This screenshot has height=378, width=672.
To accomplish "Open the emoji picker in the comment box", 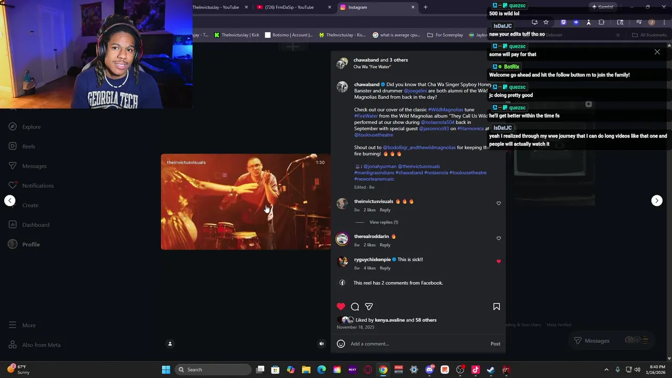I will [341, 344].
